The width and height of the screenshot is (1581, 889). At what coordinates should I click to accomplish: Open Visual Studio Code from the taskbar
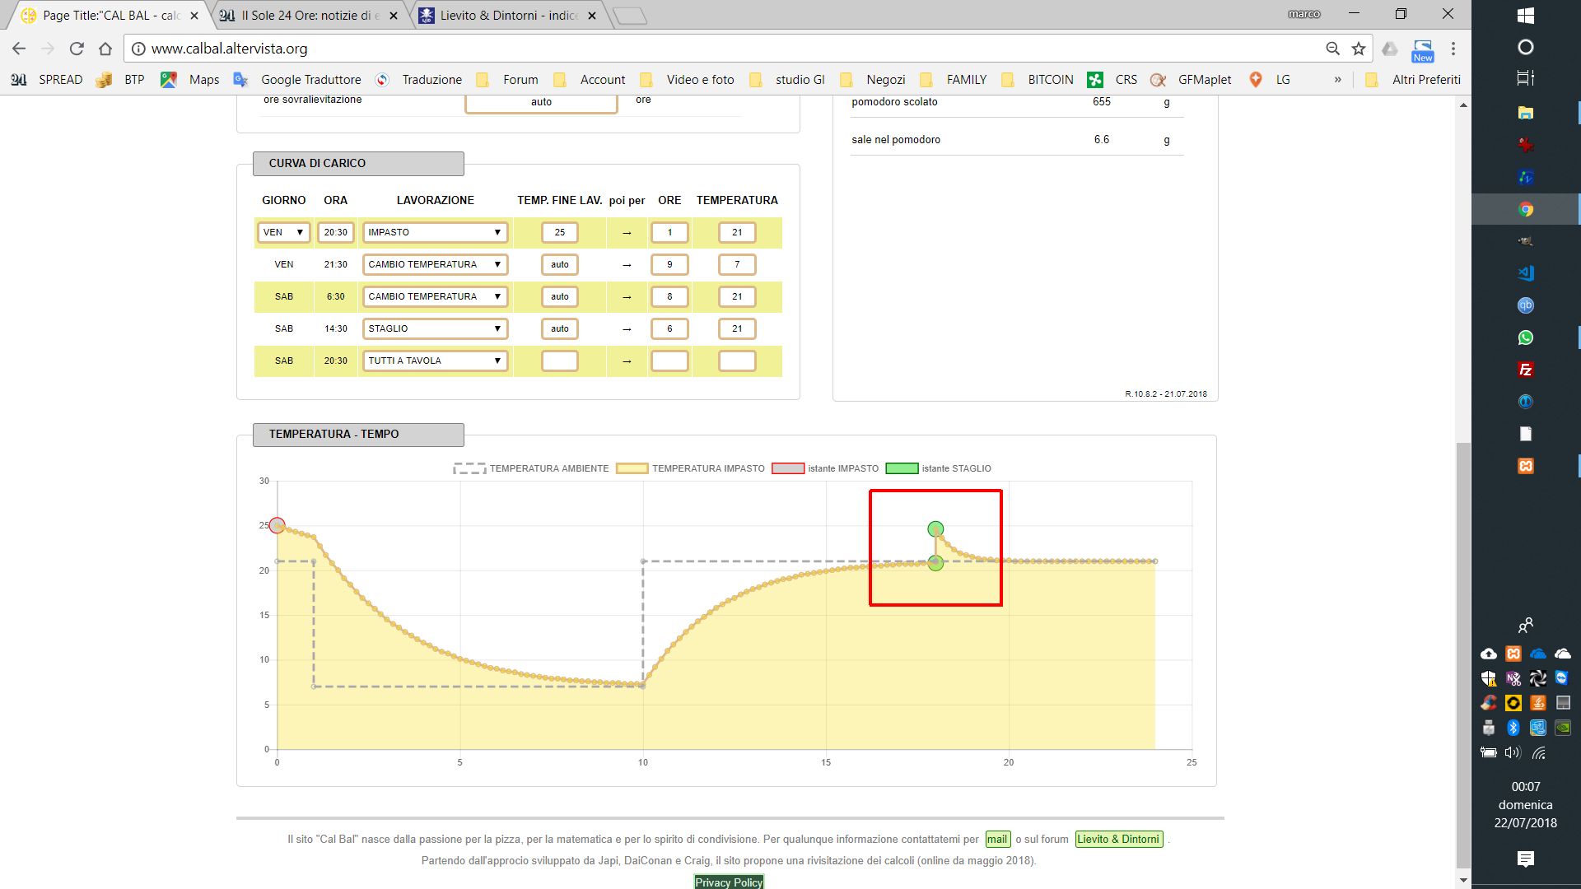click(x=1526, y=273)
